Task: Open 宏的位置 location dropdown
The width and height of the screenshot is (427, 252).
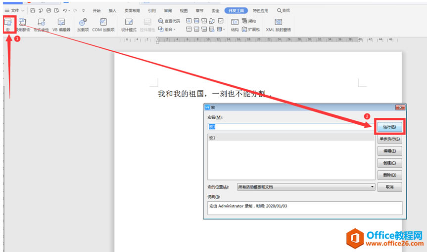Action: [x=306, y=187]
